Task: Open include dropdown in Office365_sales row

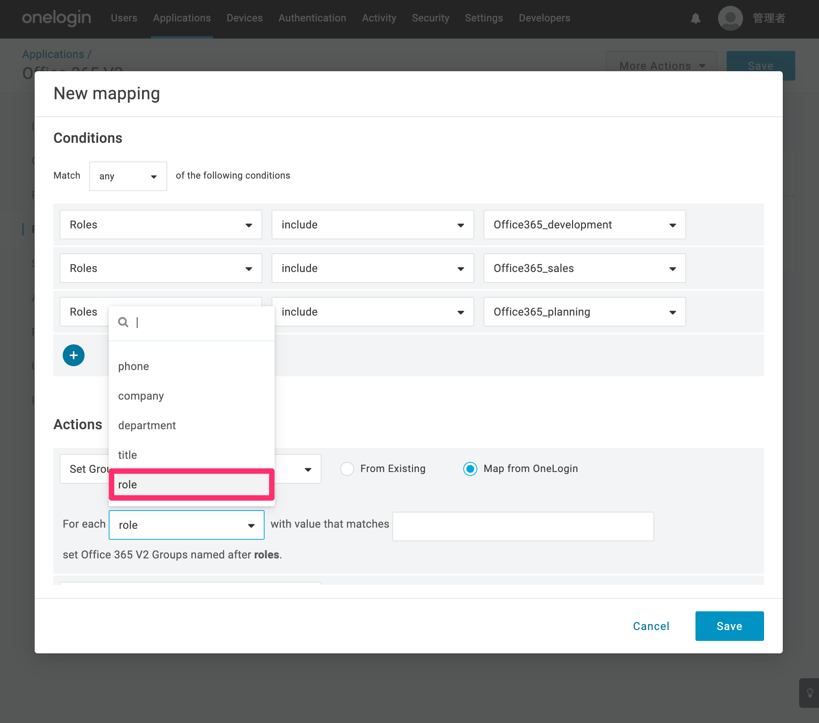Action: pyautogui.click(x=372, y=268)
